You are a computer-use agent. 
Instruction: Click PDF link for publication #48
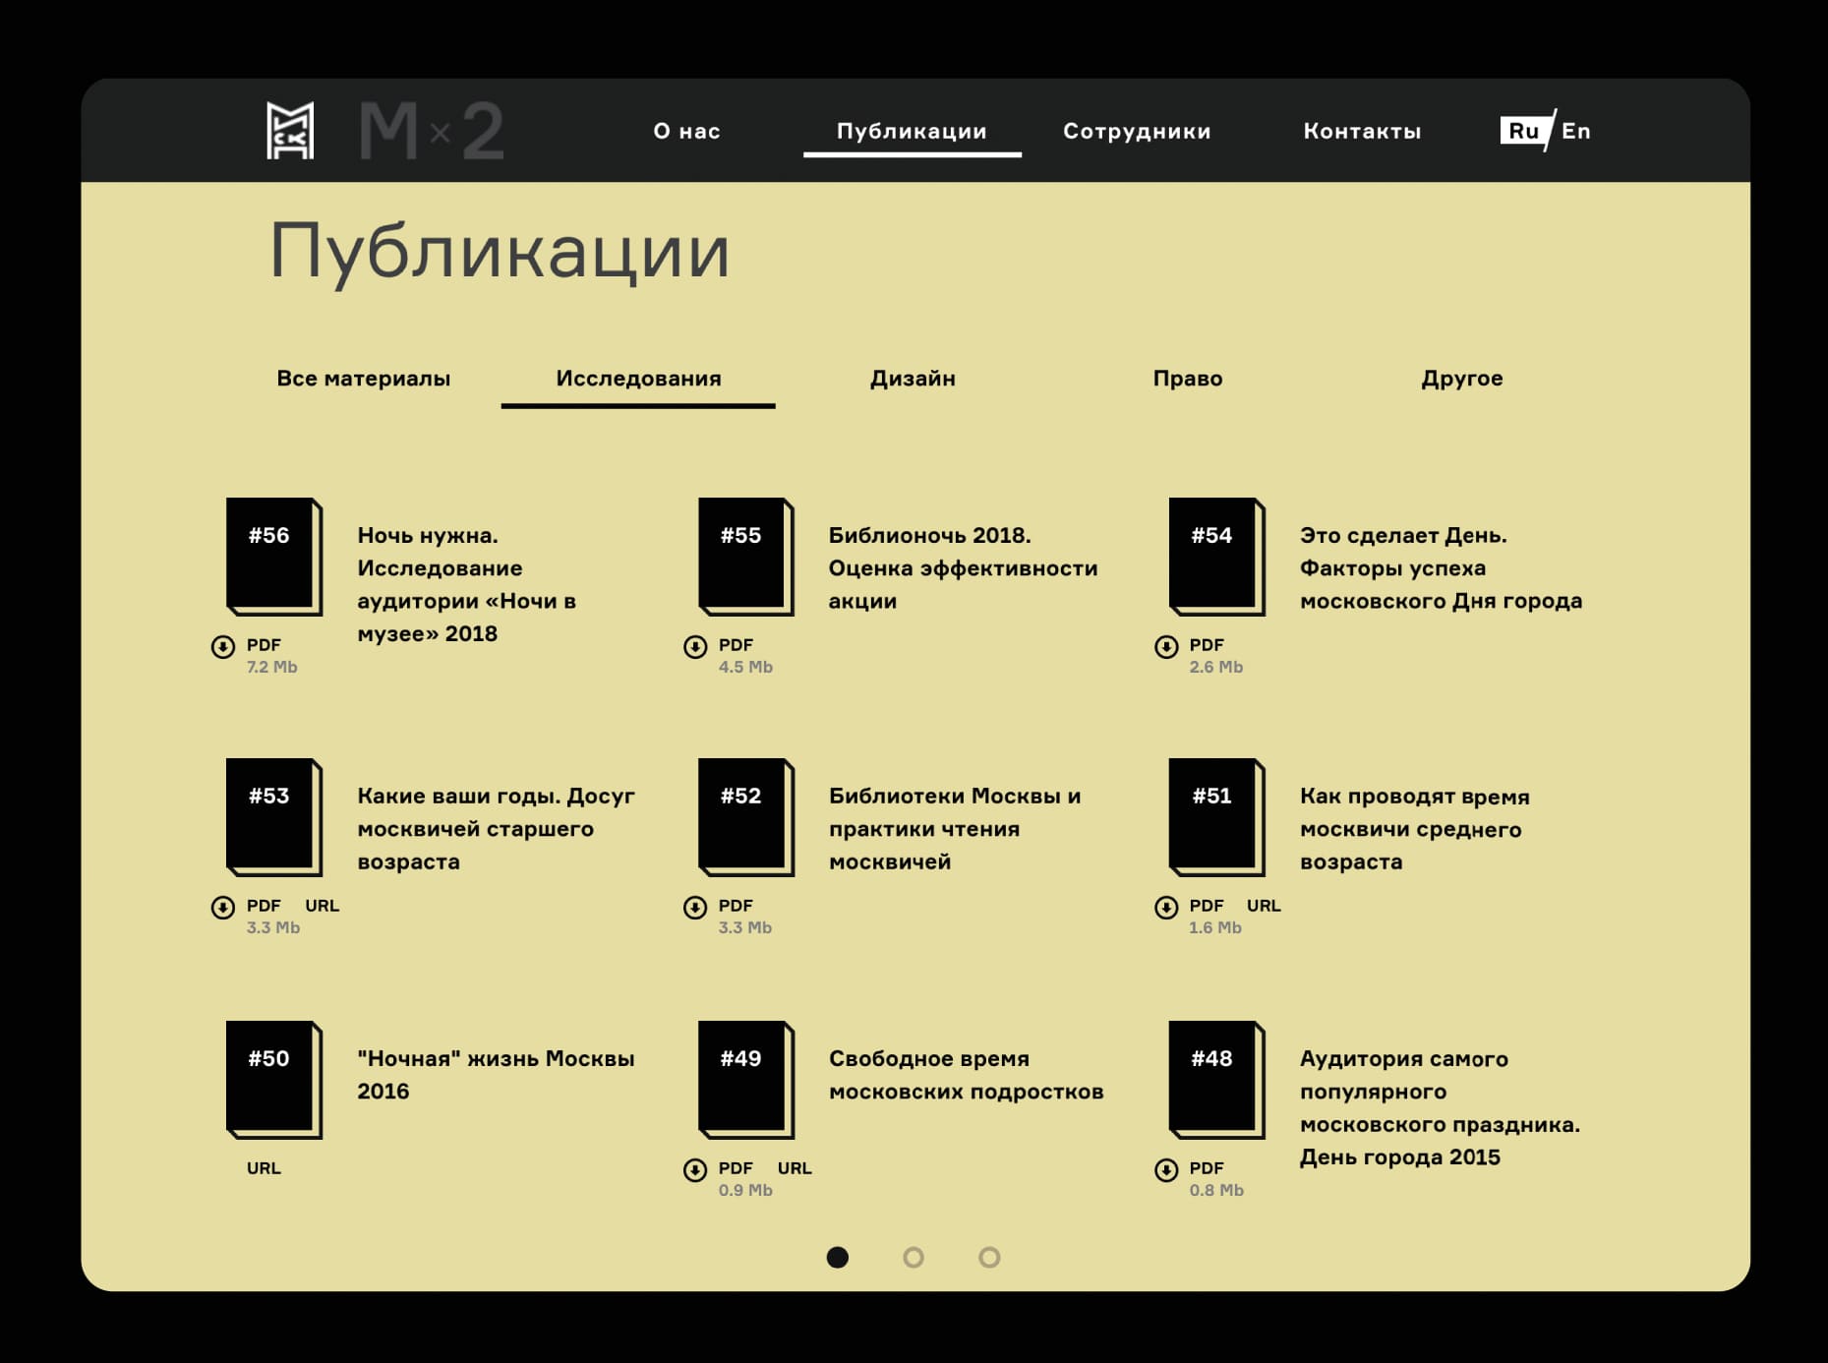pos(1207,1168)
